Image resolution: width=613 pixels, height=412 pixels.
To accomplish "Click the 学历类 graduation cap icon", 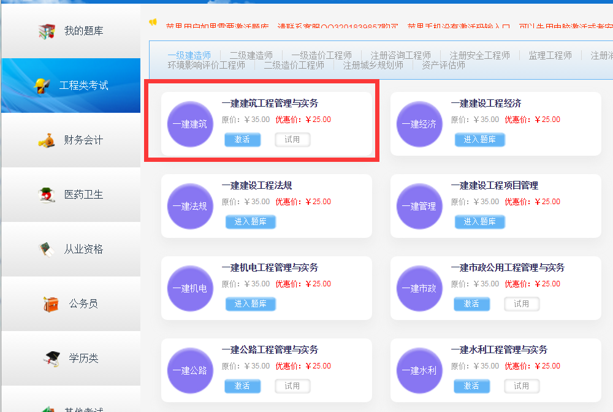I will click(50, 358).
